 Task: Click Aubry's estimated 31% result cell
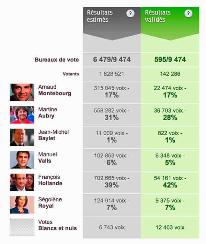[x=112, y=115]
